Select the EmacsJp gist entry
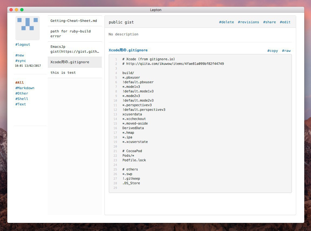311x231 pixels. point(75,49)
